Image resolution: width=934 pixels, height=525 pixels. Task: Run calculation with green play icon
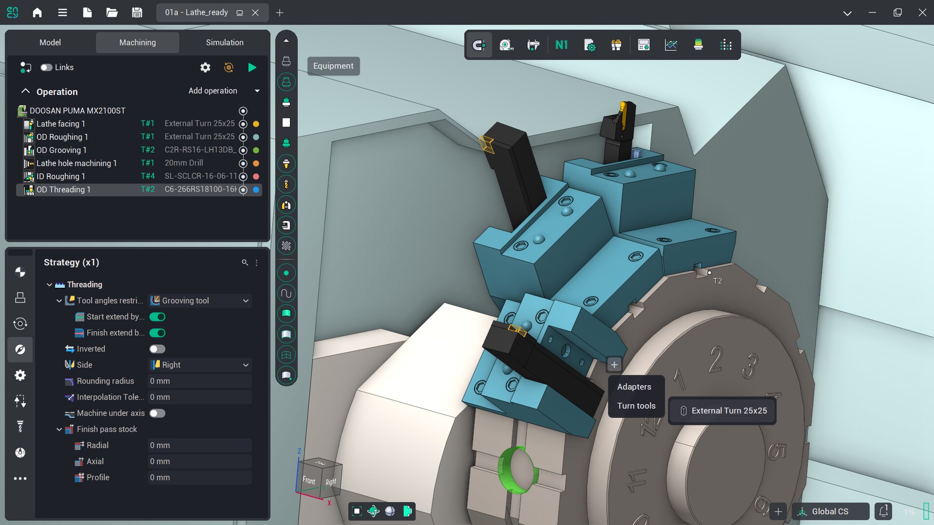[252, 67]
